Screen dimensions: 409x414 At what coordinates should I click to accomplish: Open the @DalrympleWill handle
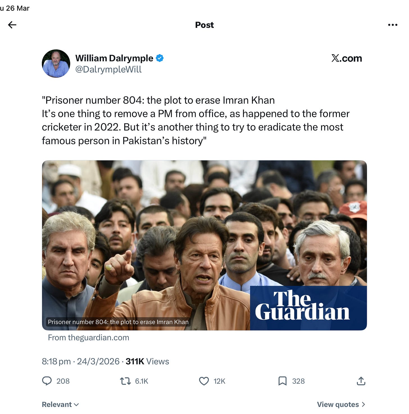108,69
